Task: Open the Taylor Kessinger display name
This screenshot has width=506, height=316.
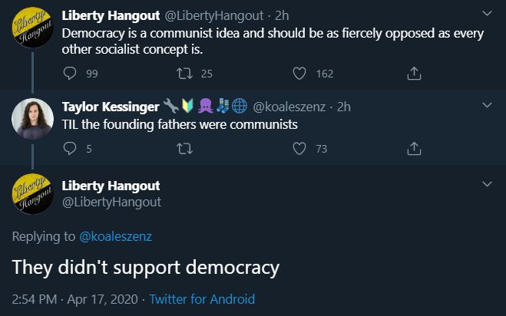Action: coord(111,107)
